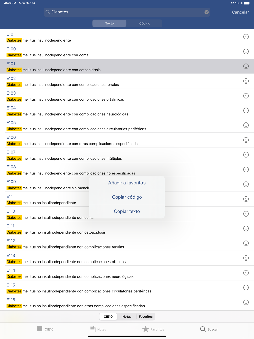Select row E116 no insulinodependiente otras complicaciones
254x339 pixels.
point(127,302)
